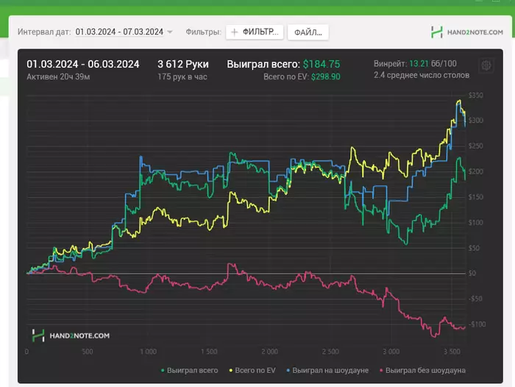The height and width of the screenshot is (387, 515).
Task: Toggle the Выиграл без шоудауна legend series
Action: click(x=422, y=370)
